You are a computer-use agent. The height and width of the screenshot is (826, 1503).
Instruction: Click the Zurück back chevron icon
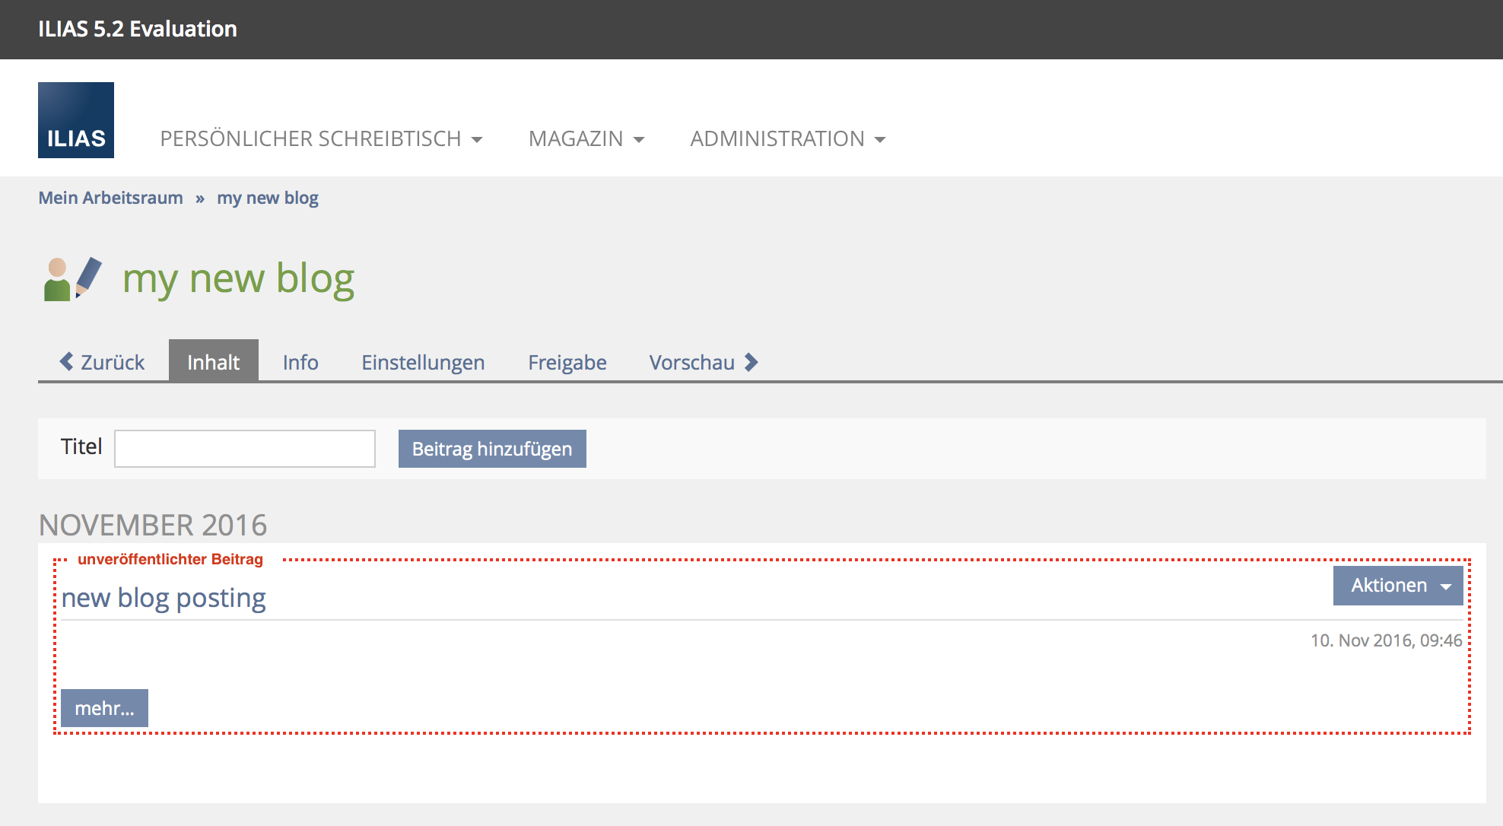(67, 361)
